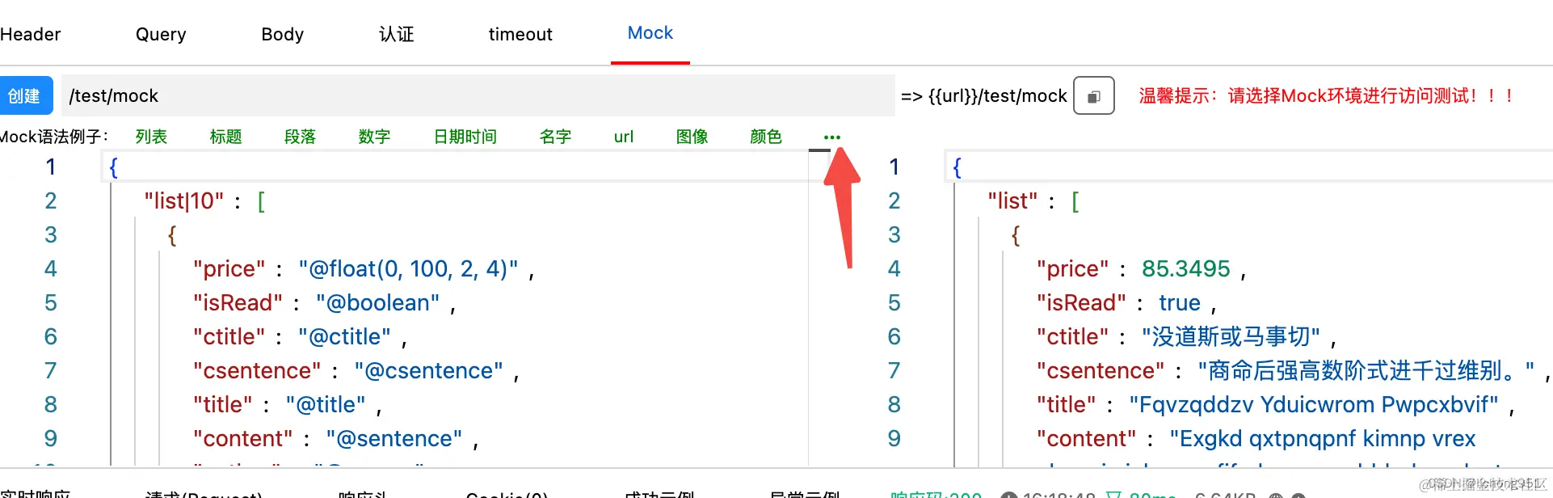Insert the 标题 Mock syntax example
This screenshot has height=498, width=1553.
(225, 137)
